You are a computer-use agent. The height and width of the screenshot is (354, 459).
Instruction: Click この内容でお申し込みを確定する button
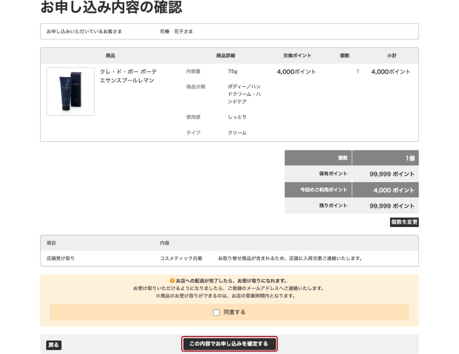click(229, 344)
